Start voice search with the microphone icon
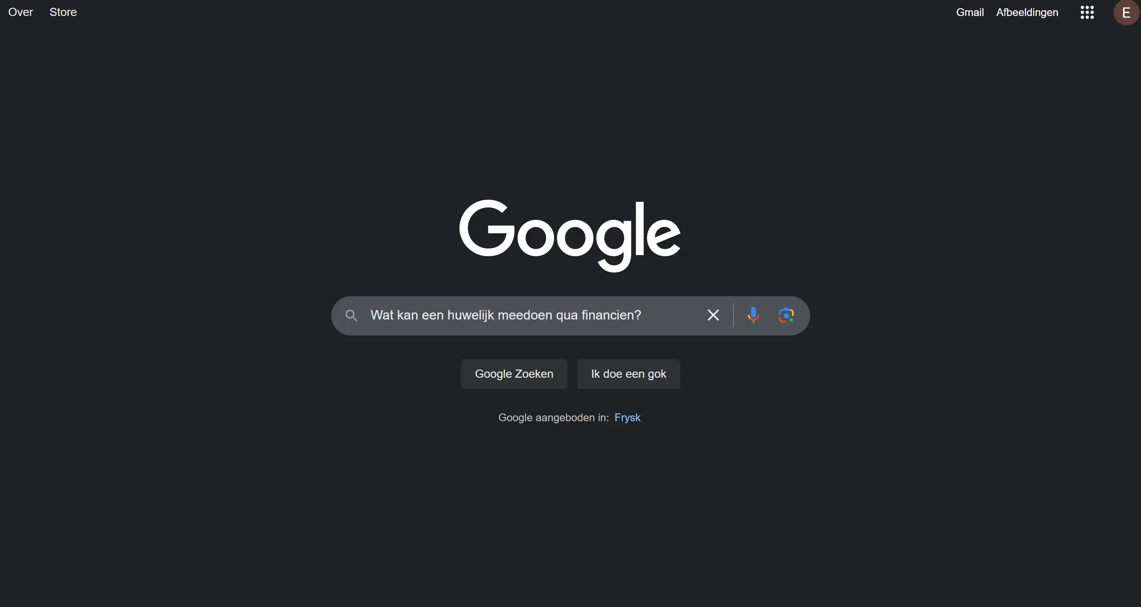The width and height of the screenshot is (1141, 607). pyautogui.click(x=754, y=315)
